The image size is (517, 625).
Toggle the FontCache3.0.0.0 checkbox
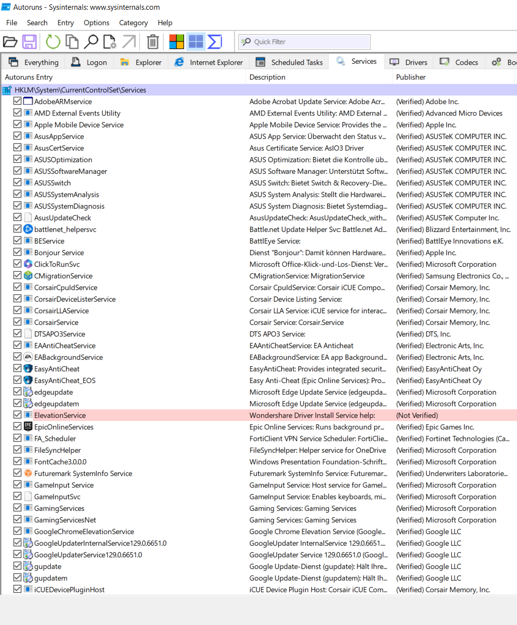coord(18,461)
